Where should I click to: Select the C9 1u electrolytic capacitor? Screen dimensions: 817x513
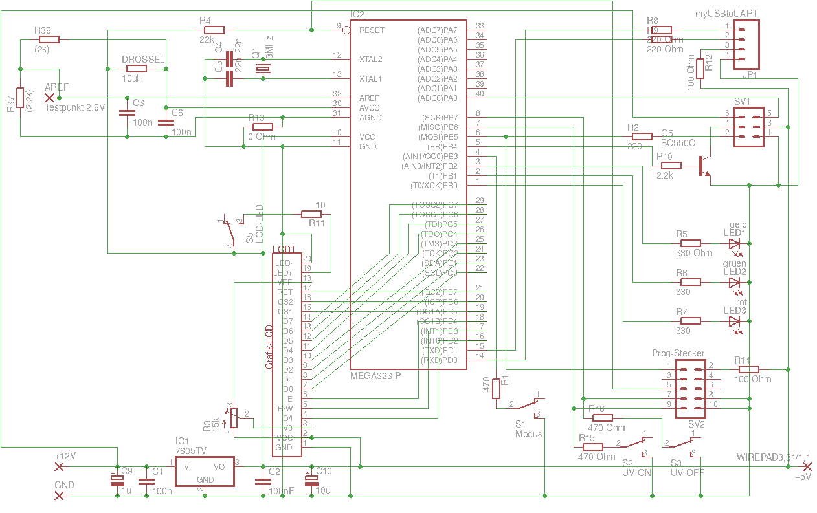pyautogui.click(x=117, y=481)
